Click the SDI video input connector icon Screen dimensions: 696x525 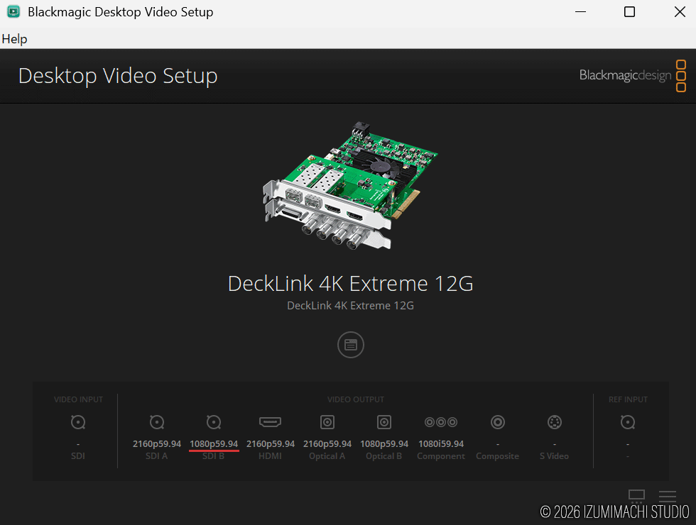[78, 423]
